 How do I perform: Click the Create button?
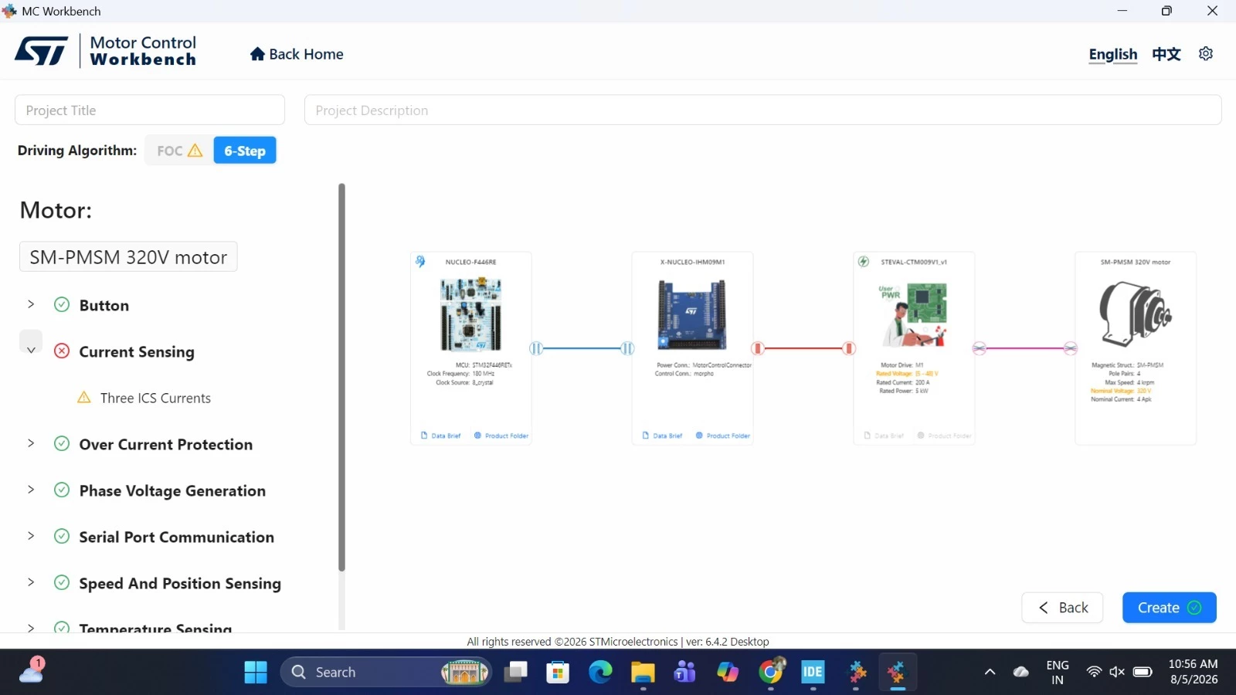tap(1170, 608)
